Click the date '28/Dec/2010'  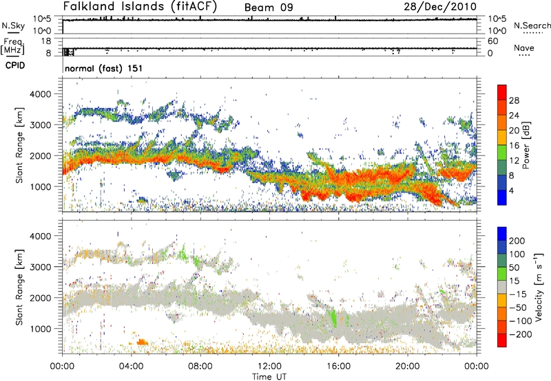click(440, 6)
